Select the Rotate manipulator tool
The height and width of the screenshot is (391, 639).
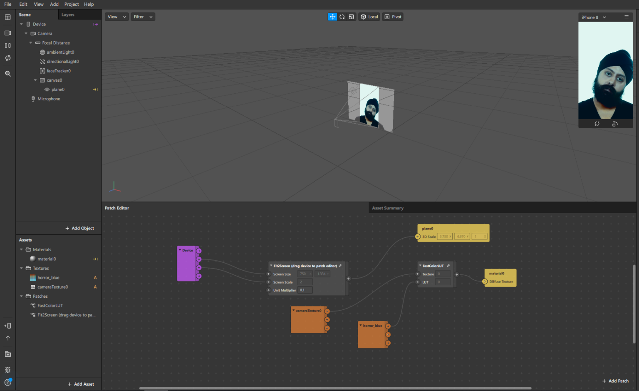pos(342,17)
